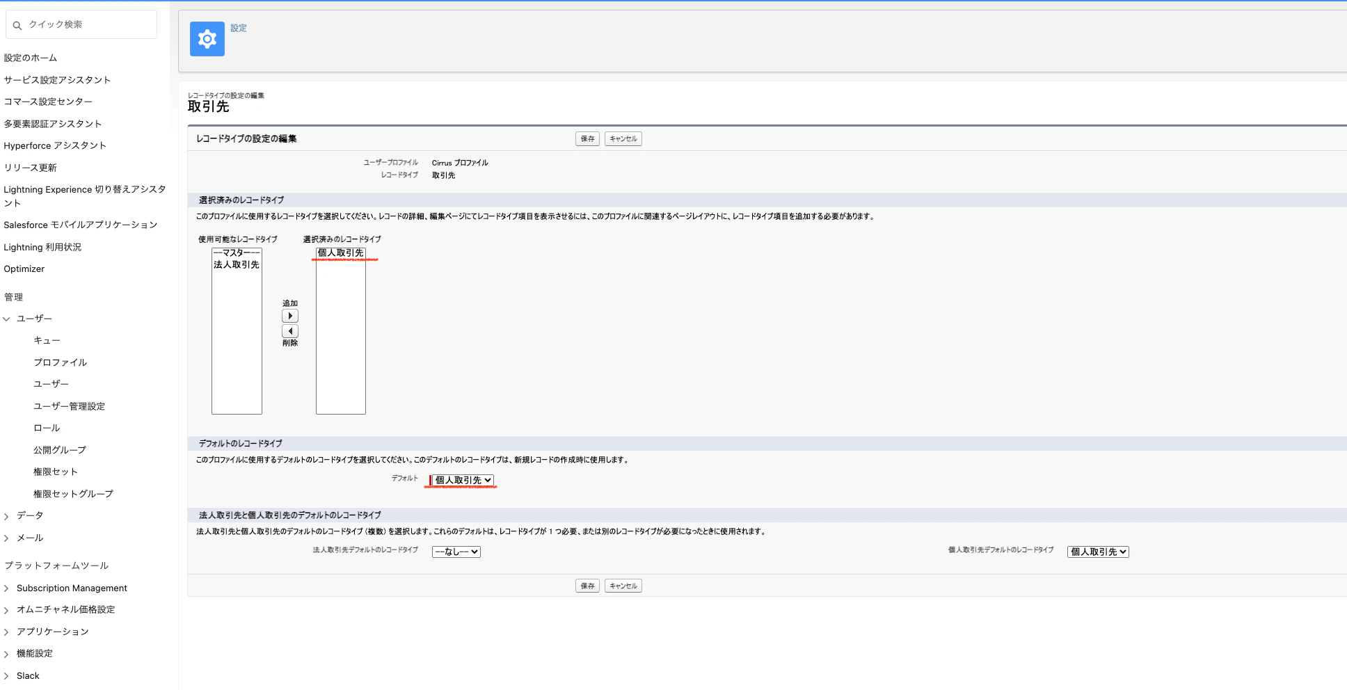Collapse the ユーザー section chevron
Screen dimensions: 1347x690
7,319
